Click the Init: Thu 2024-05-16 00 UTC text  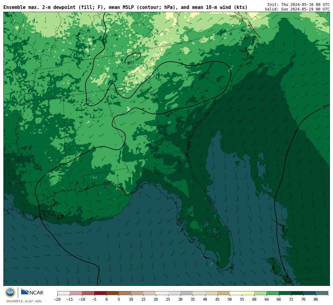point(298,4)
